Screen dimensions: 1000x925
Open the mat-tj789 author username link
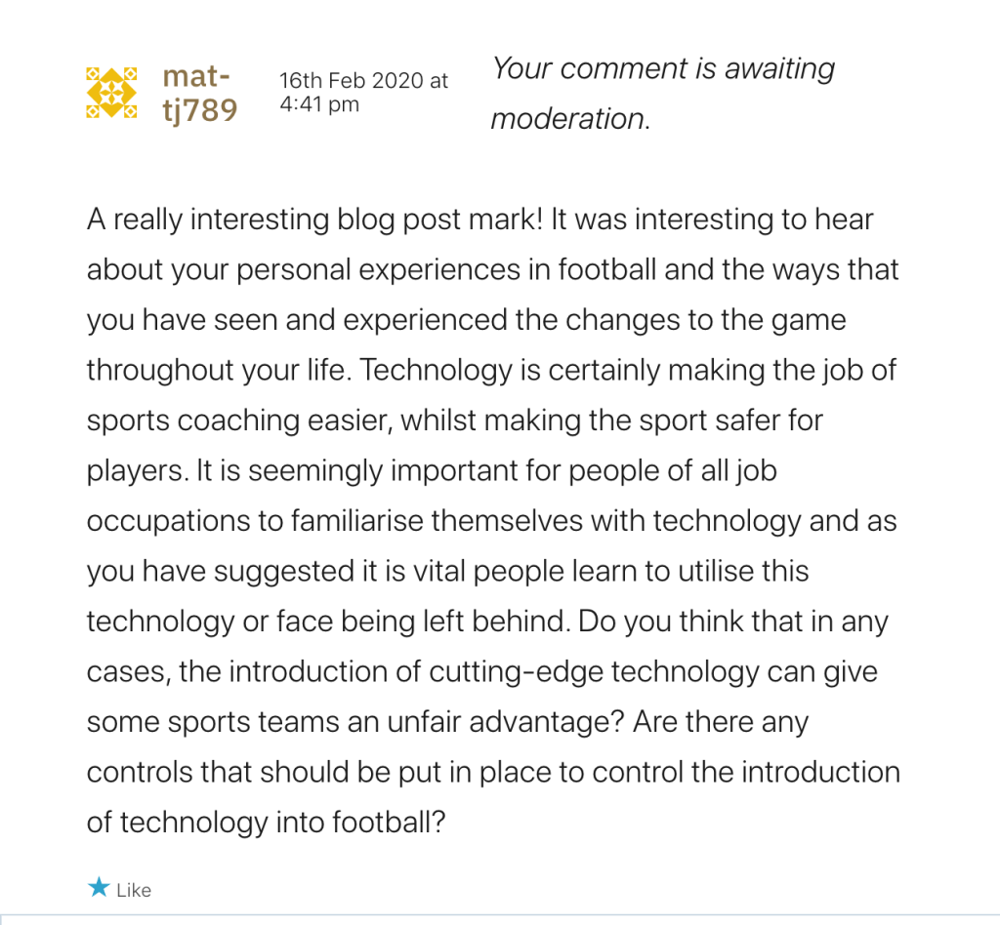click(199, 94)
